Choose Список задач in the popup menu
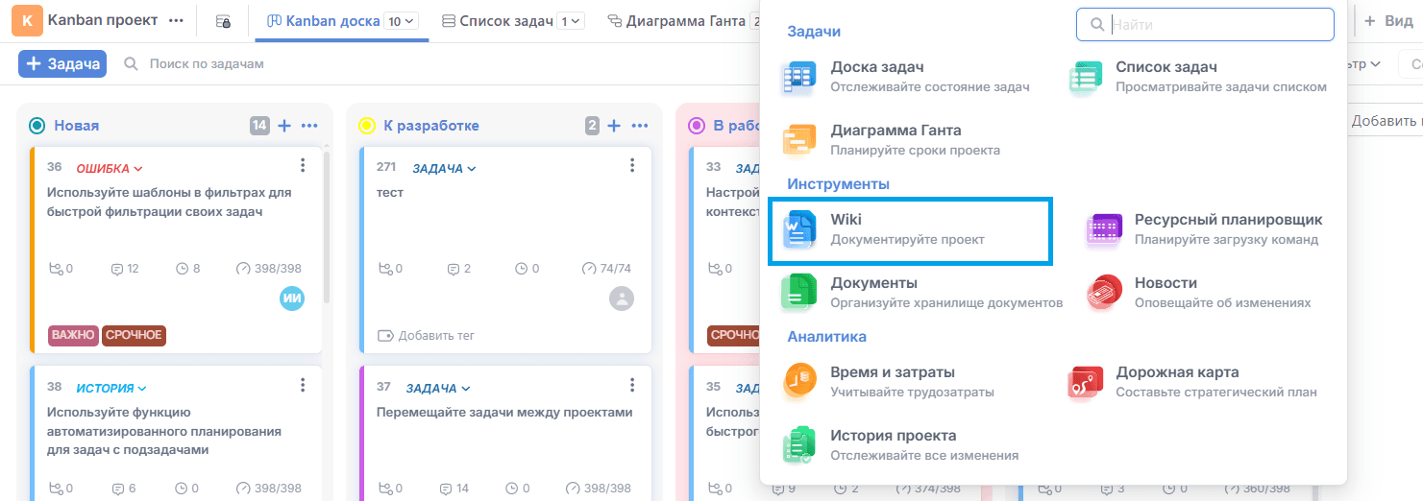The image size is (1423, 501). point(1165,77)
